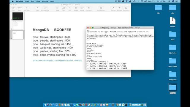Image resolution: width=190 pixels, height=107 pixels.
Task: Open the View menu in menu bar
Action: [38, 1]
